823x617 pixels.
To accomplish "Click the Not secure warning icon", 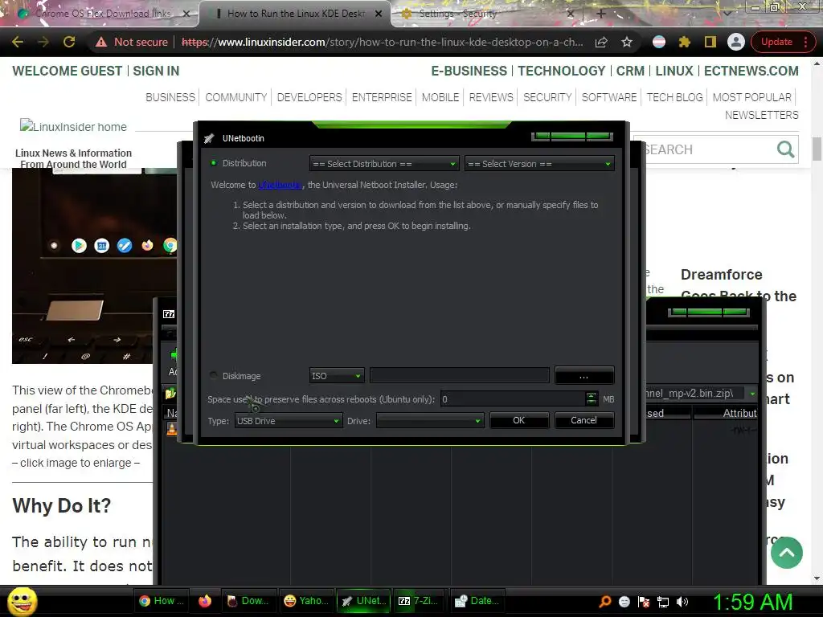I will [x=101, y=42].
